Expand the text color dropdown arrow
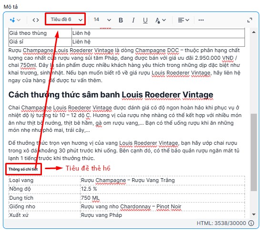 pyautogui.click(x=164, y=20)
